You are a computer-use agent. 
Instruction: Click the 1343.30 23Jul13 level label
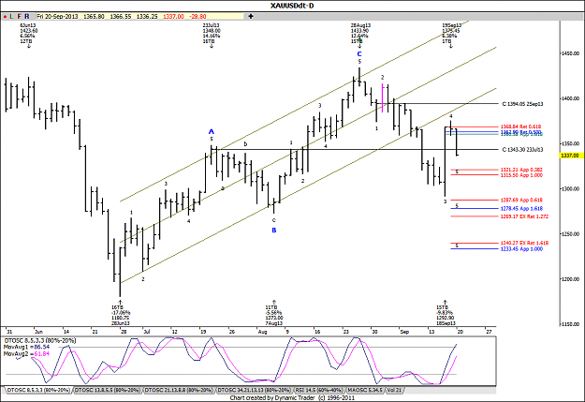522,149
